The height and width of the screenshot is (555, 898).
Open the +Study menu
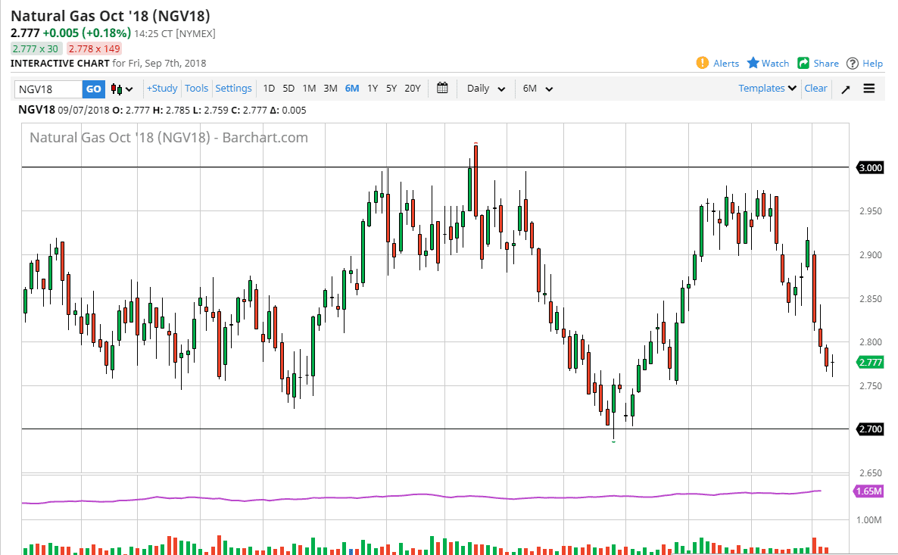coord(162,89)
